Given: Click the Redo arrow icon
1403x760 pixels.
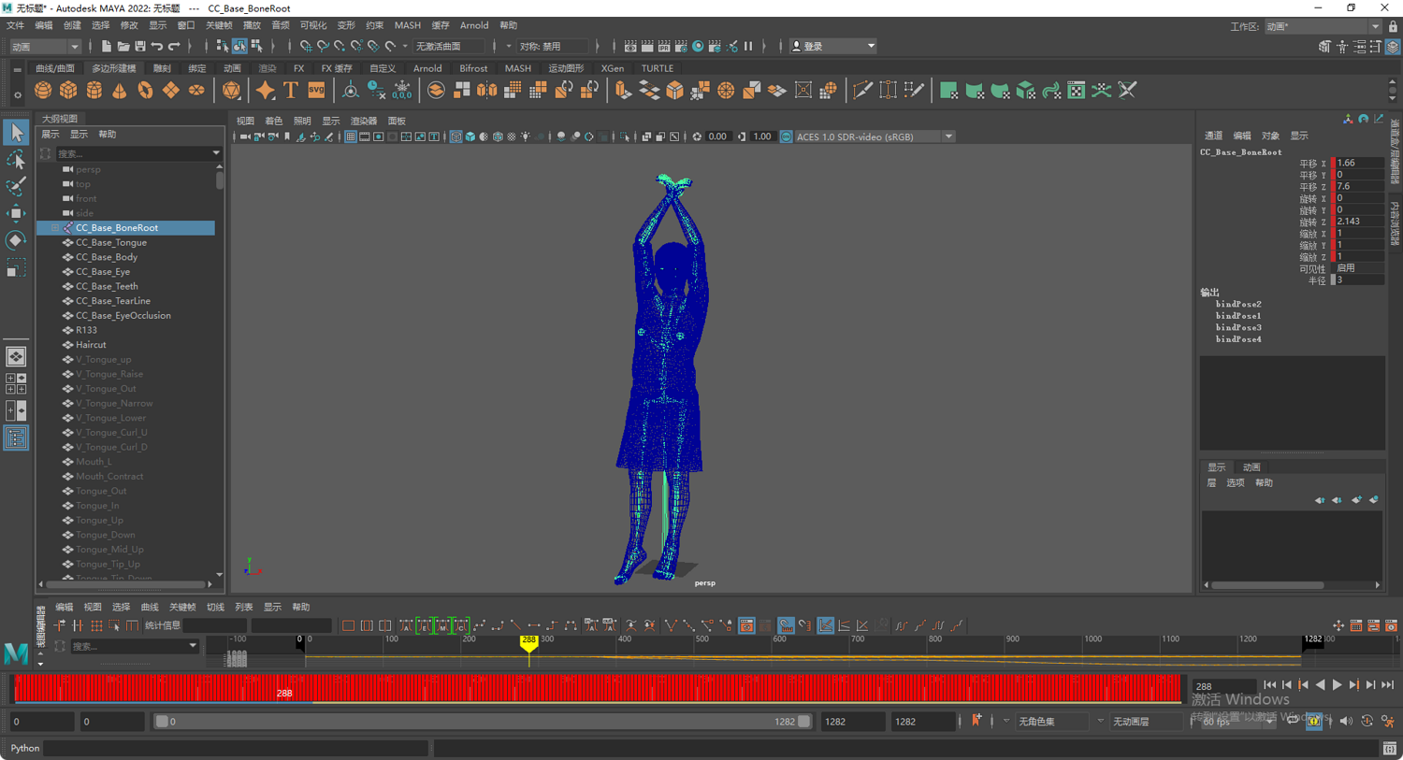Looking at the screenshot, I should 174,46.
